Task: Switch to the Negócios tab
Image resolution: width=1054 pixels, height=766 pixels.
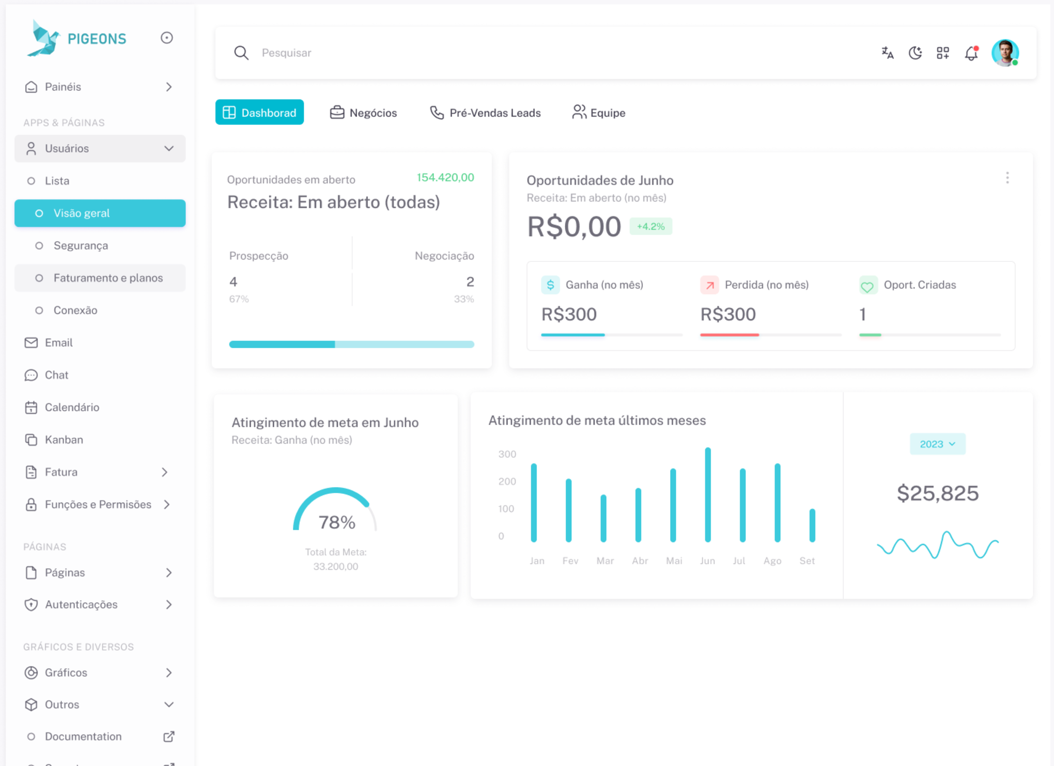Action: click(363, 113)
